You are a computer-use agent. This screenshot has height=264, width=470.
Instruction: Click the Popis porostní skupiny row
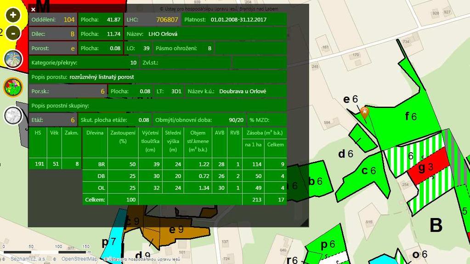(x=158, y=106)
